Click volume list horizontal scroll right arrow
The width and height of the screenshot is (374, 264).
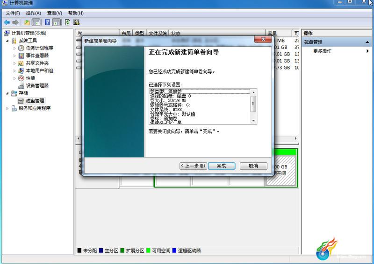click(x=296, y=139)
